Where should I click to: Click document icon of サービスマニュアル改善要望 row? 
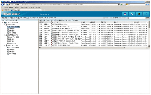tap(52, 39)
